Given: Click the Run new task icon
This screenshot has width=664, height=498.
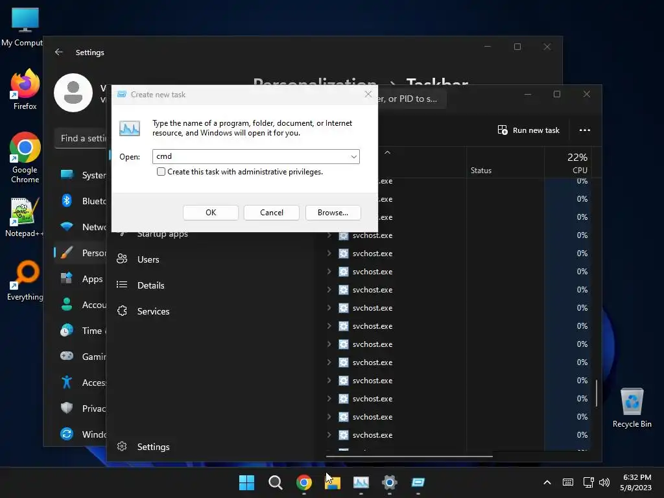Looking at the screenshot, I should point(503,130).
